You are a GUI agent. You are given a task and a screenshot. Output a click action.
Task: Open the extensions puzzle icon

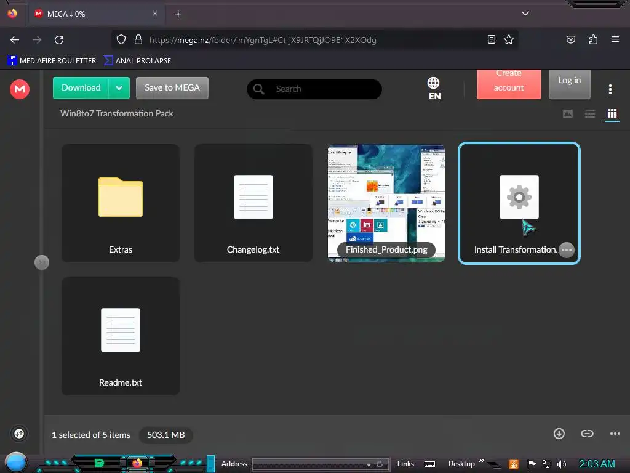[593, 39]
